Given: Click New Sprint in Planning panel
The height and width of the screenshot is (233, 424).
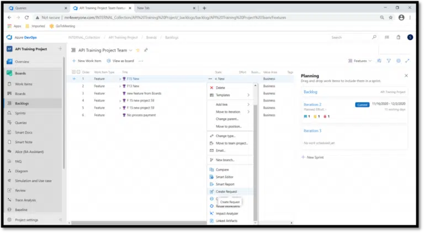Looking at the screenshot, I should click(313, 157).
